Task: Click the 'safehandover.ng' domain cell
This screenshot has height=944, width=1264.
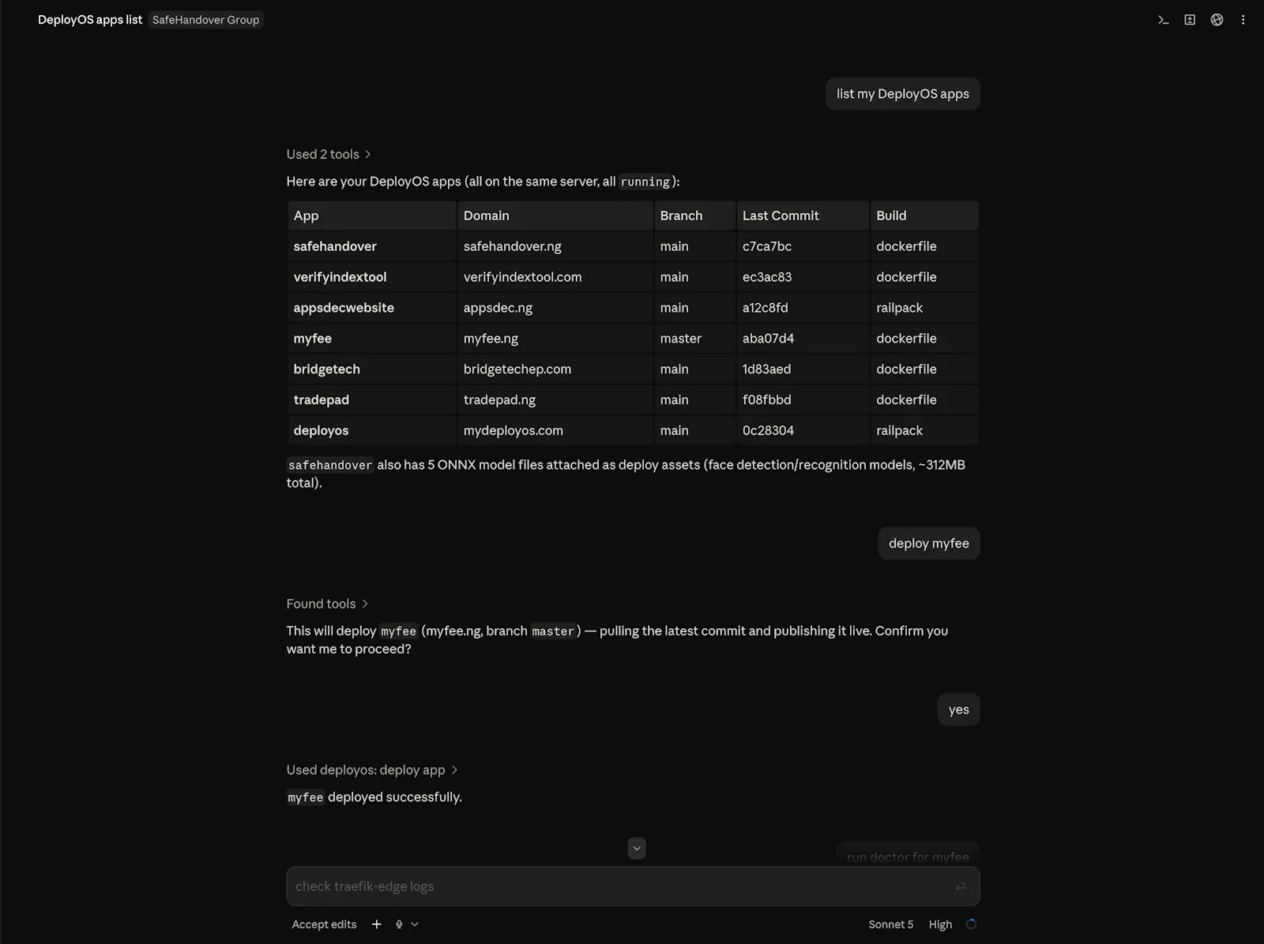Action: tap(555, 246)
